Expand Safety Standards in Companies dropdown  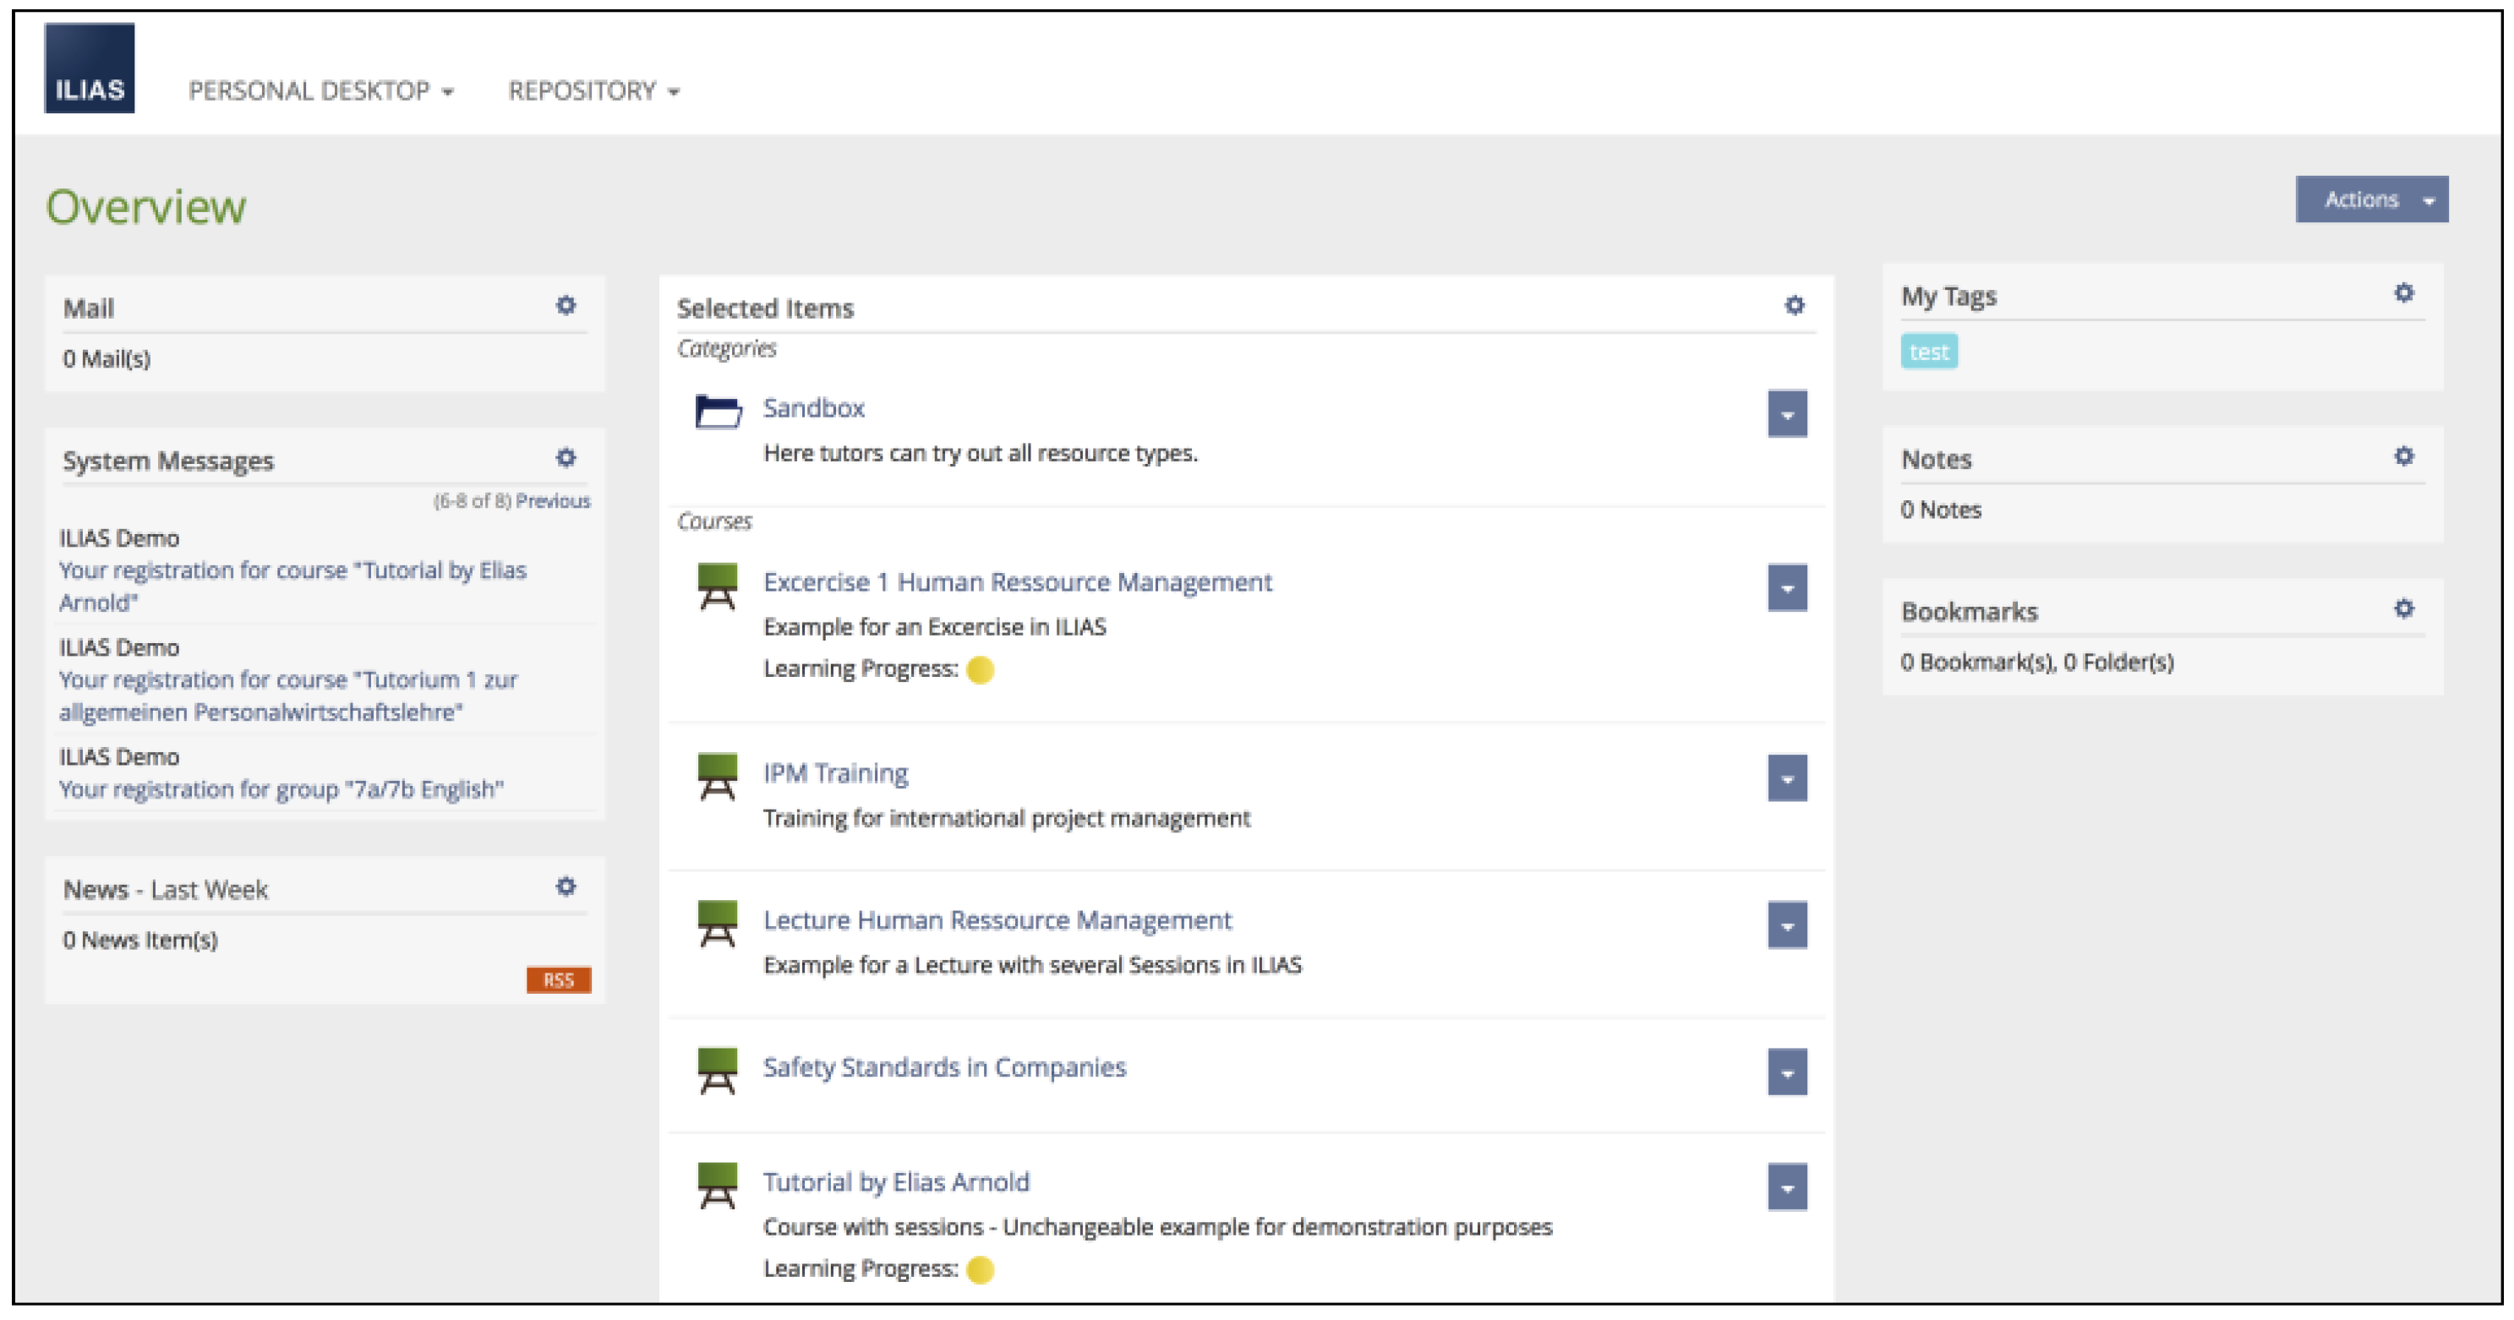1787,1073
